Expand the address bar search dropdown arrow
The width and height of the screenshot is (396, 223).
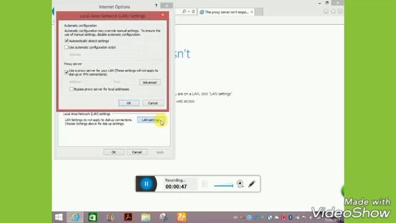point(188,12)
